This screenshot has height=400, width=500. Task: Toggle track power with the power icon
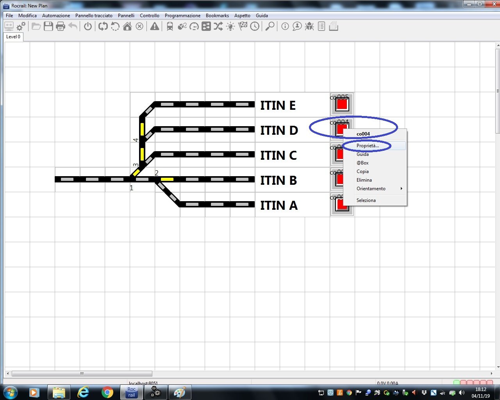[x=88, y=27]
